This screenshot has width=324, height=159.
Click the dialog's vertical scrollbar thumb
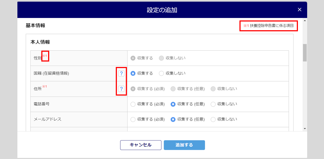[305, 53]
